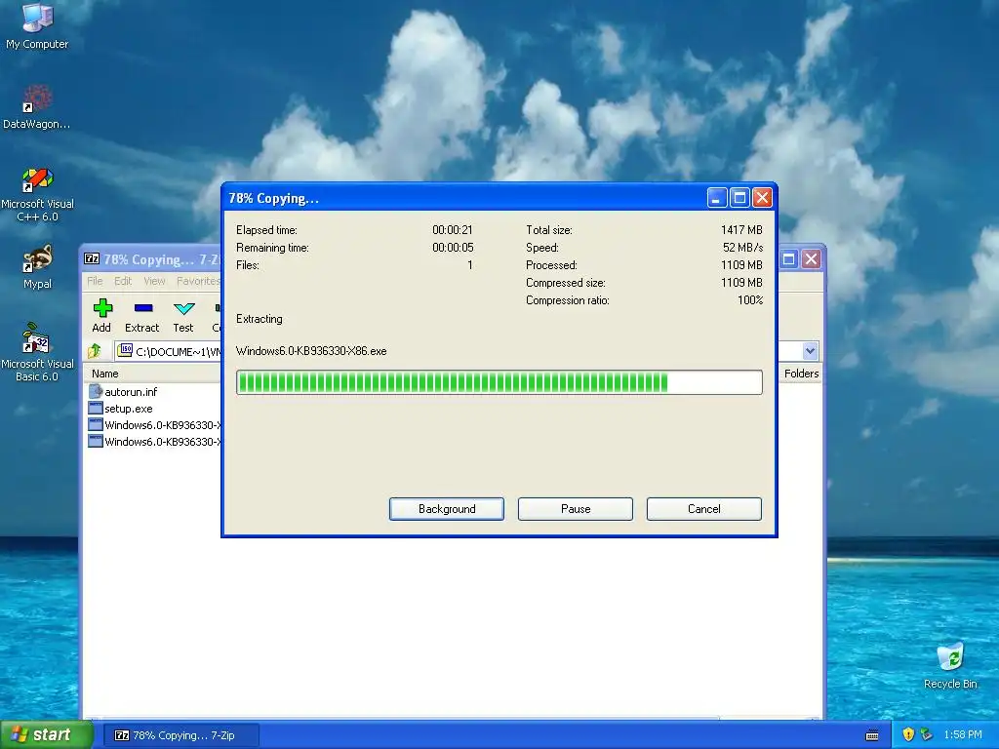Click the Speed value 52 MB/s
Screen dimensions: 999x749
click(x=742, y=247)
